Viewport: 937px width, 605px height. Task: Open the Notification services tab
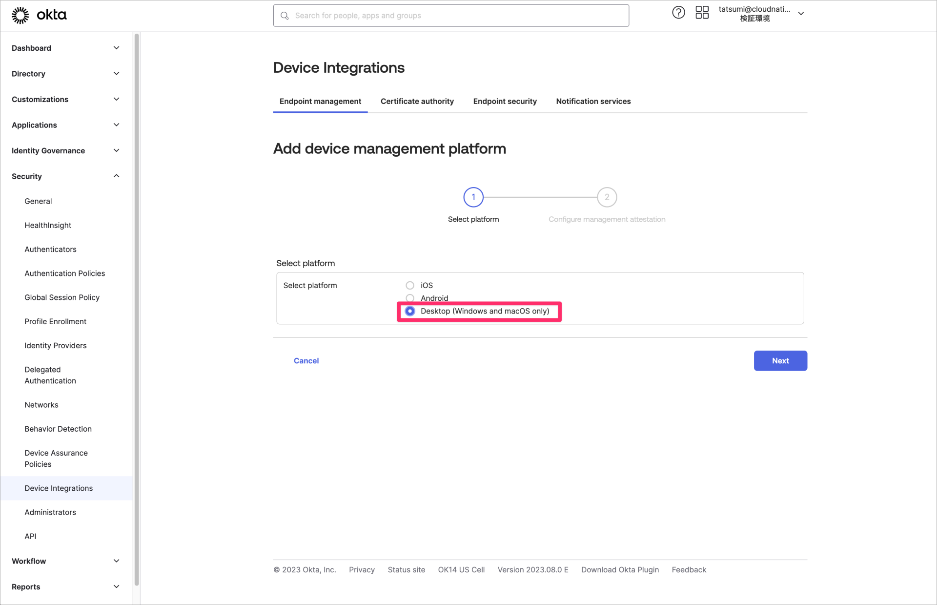pos(593,101)
